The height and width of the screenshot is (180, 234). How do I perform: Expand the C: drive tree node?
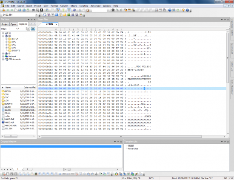click(x=3, y=33)
